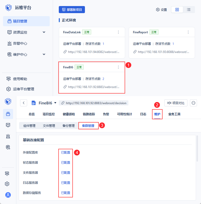Open 设置 with the gear icon
Image resolution: width=201 pixels, height=204 pixels.
tap(161, 10)
